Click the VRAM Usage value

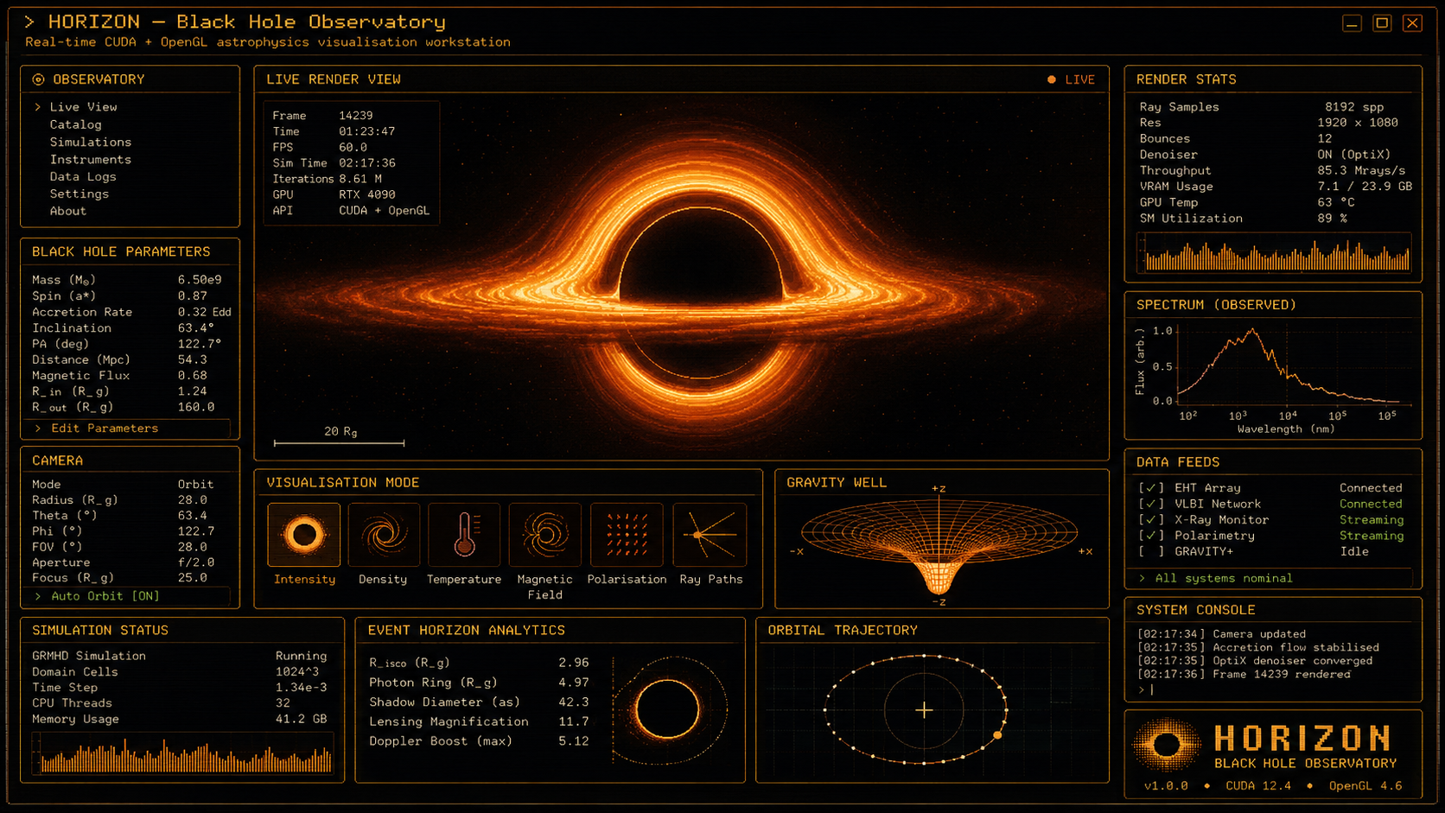[x=1365, y=187]
